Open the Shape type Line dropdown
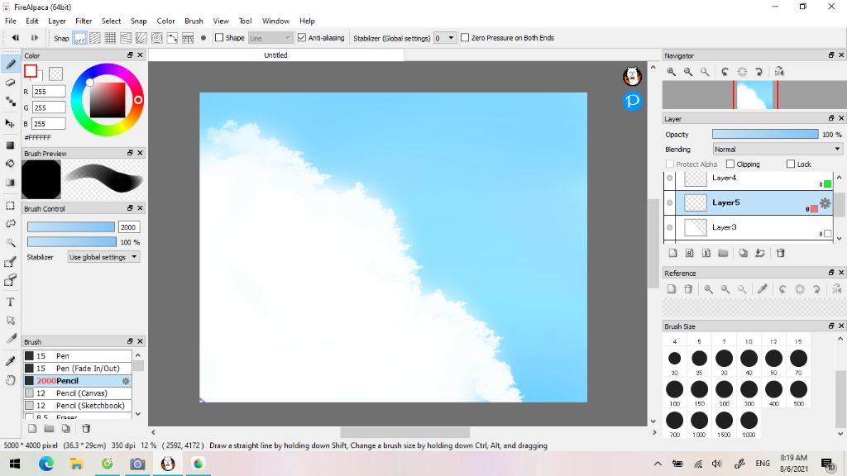The image size is (847, 476). pos(270,38)
